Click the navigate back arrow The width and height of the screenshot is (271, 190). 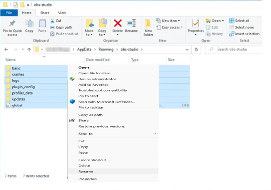[6, 49]
